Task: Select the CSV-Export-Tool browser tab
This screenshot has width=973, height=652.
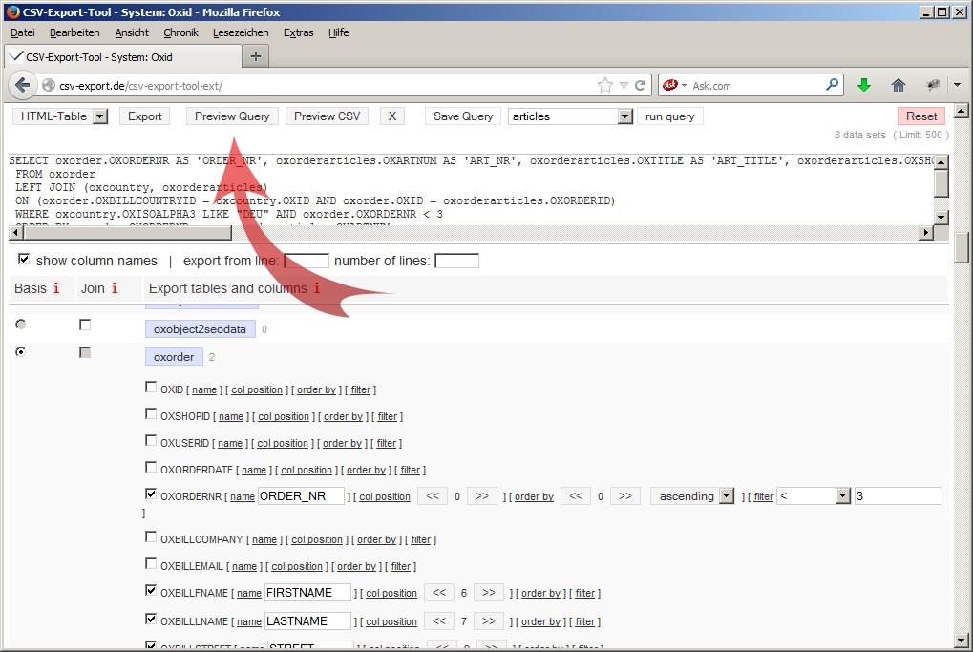Action: coord(123,56)
